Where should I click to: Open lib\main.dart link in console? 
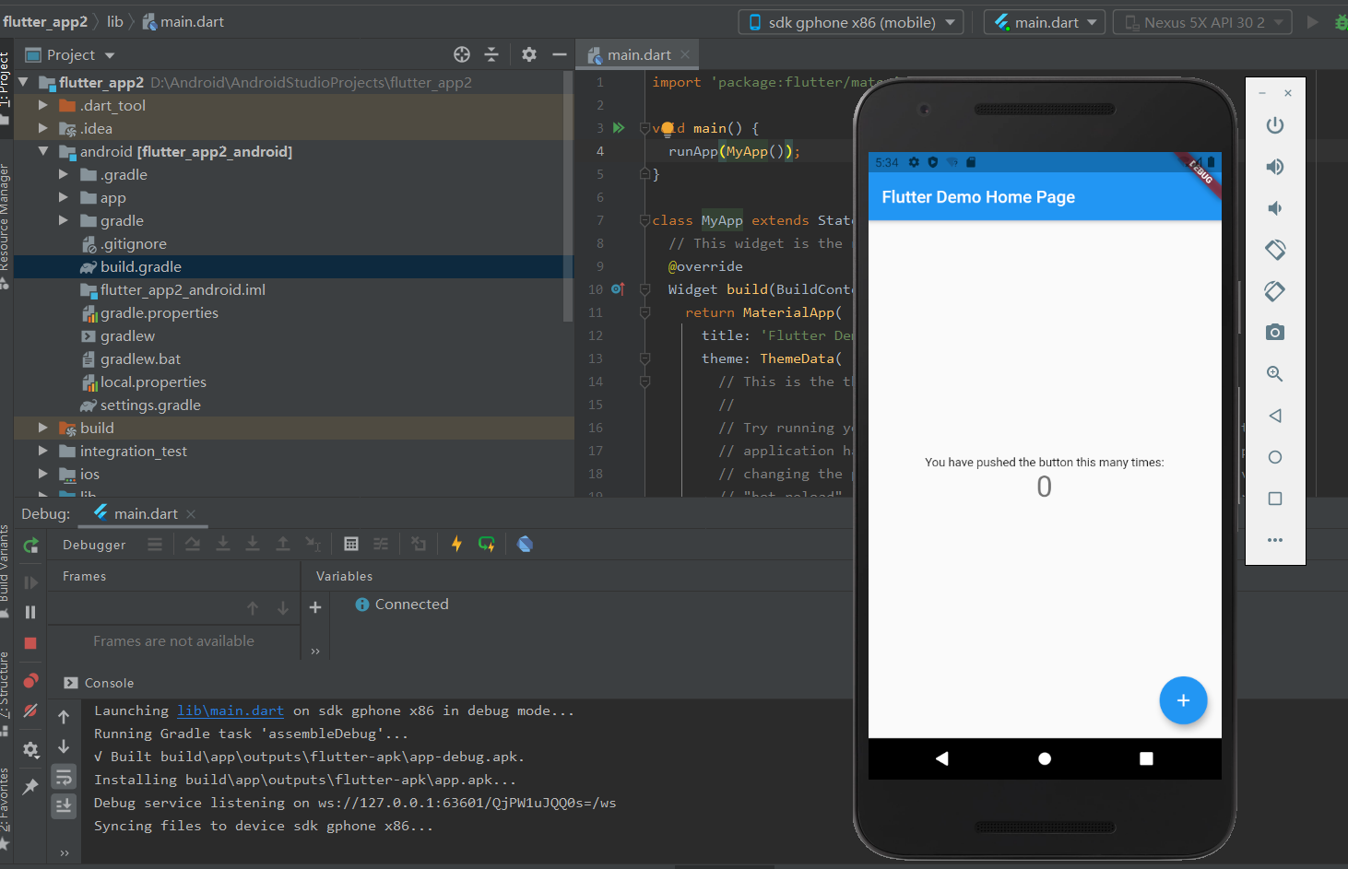point(231,710)
